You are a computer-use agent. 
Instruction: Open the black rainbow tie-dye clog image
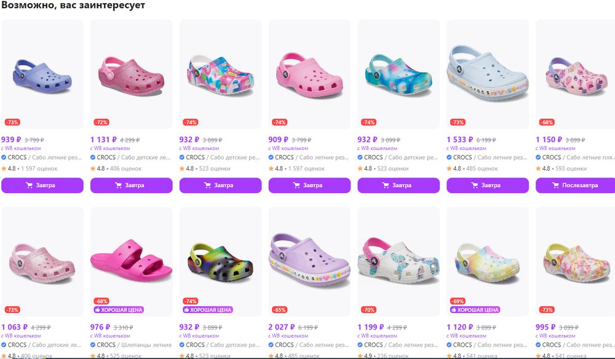220,257
